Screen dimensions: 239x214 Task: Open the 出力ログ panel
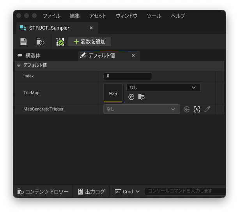pyautogui.click(x=91, y=192)
